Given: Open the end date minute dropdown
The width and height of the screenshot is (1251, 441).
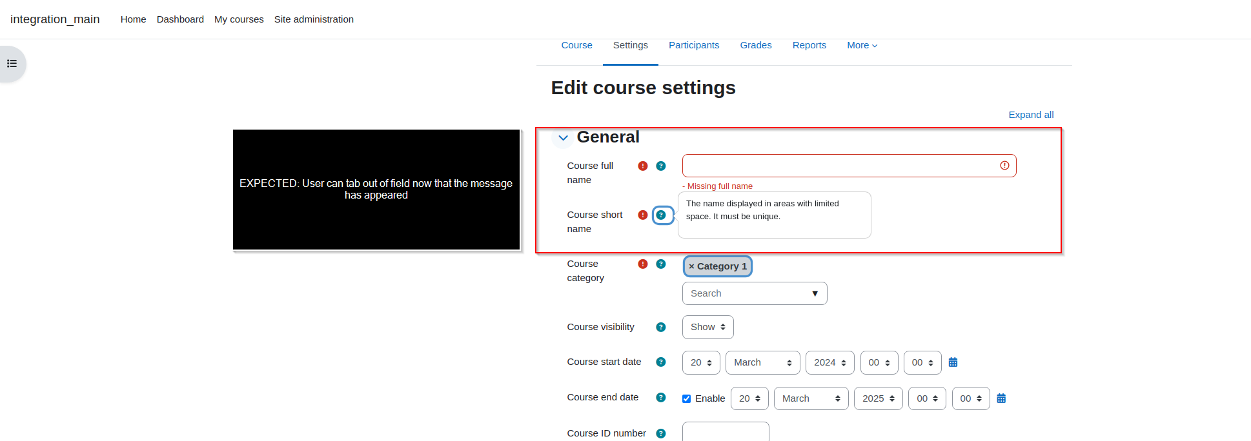Looking at the screenshot, I should 971,398.
